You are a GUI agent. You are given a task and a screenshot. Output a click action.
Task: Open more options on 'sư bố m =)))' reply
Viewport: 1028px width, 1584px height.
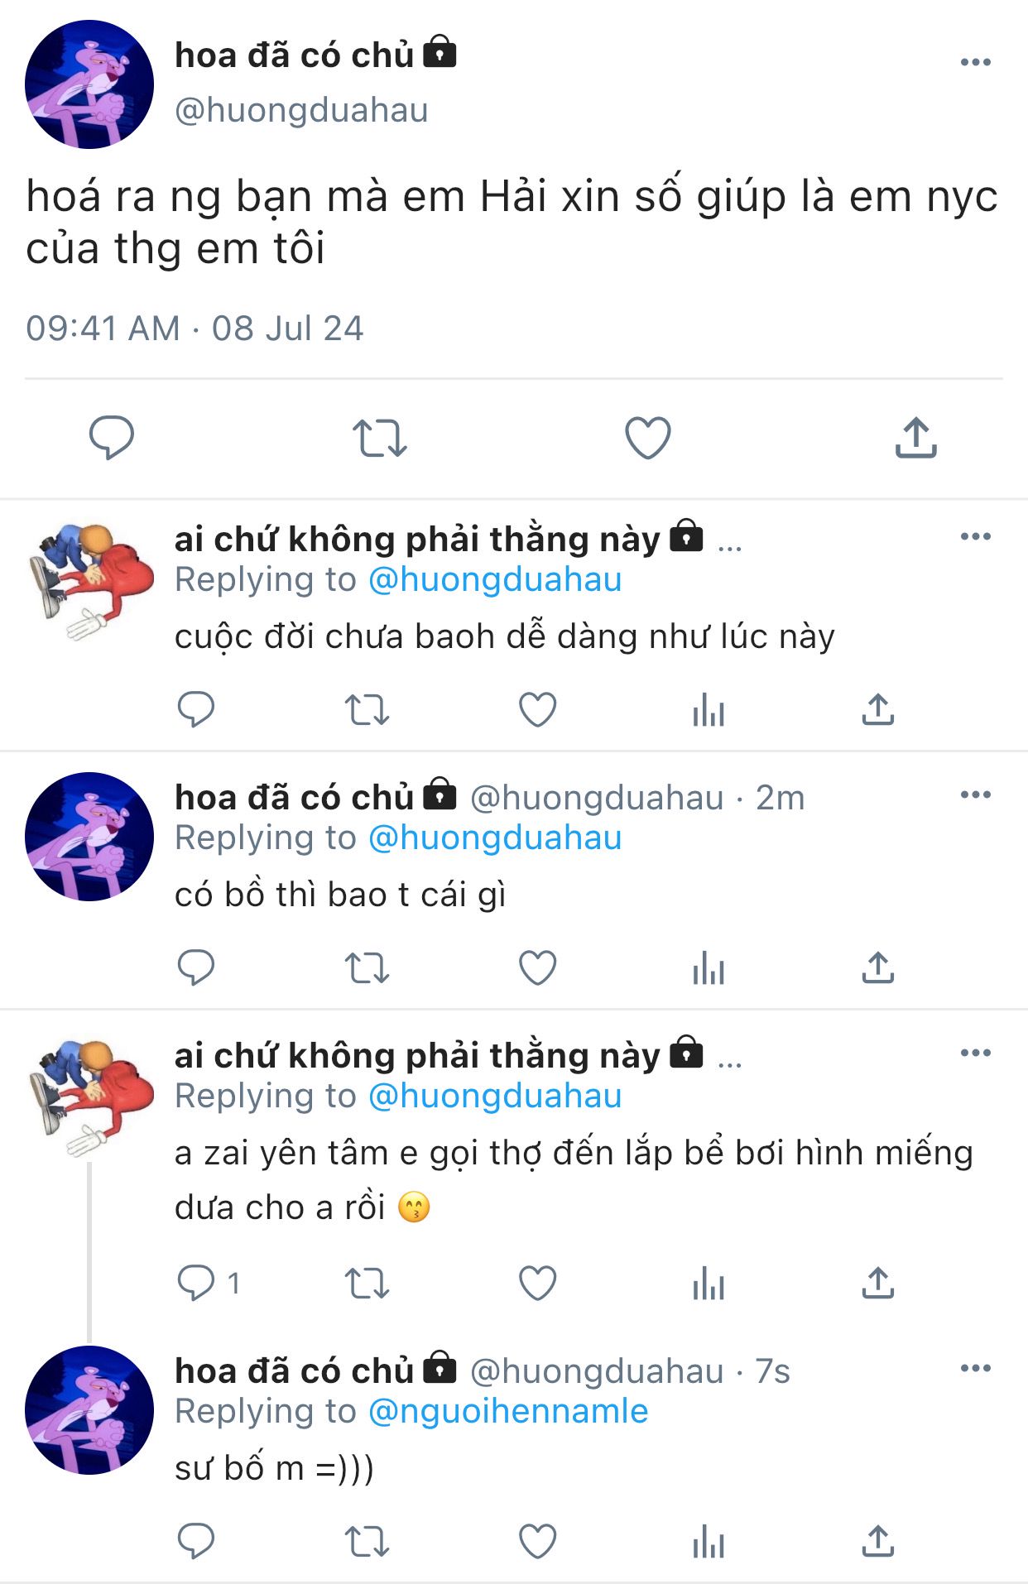(x=975, y=1368)
